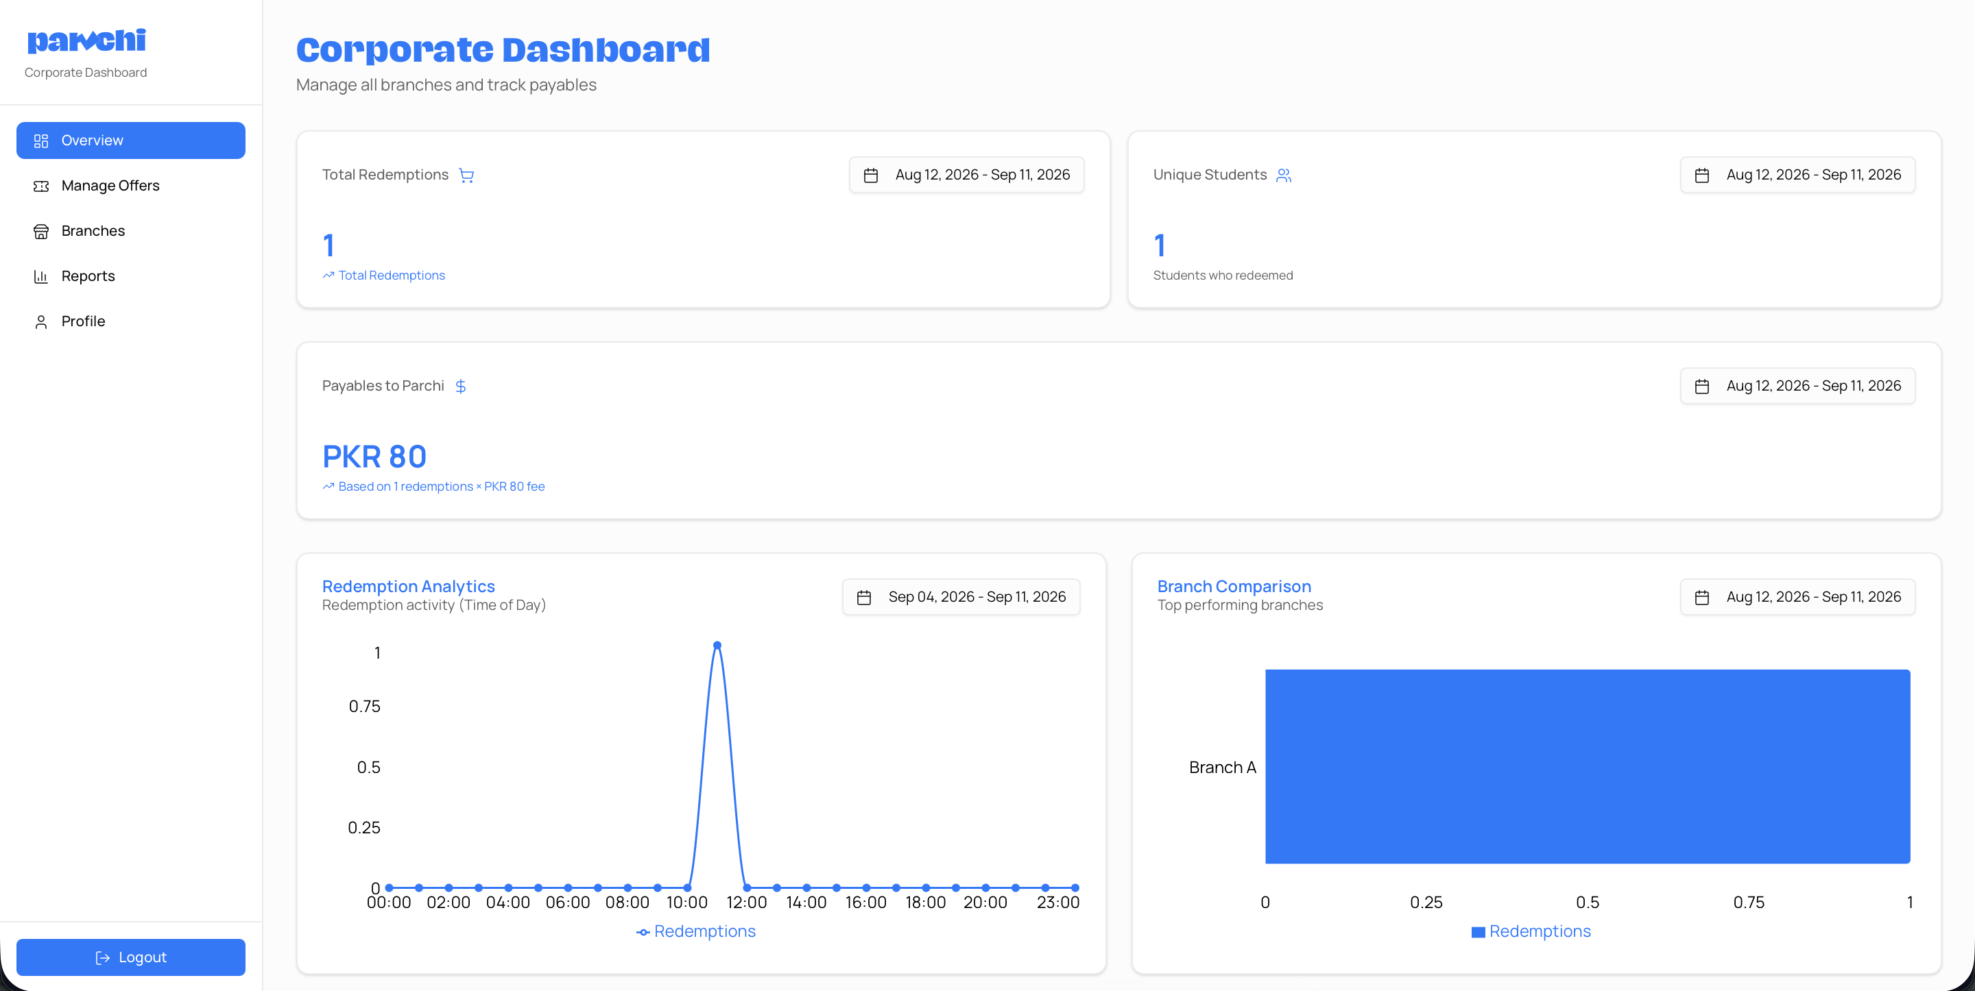Click the 23:00 data point on the line chart
The image size is (1975, 991).
coord(1075,888)
